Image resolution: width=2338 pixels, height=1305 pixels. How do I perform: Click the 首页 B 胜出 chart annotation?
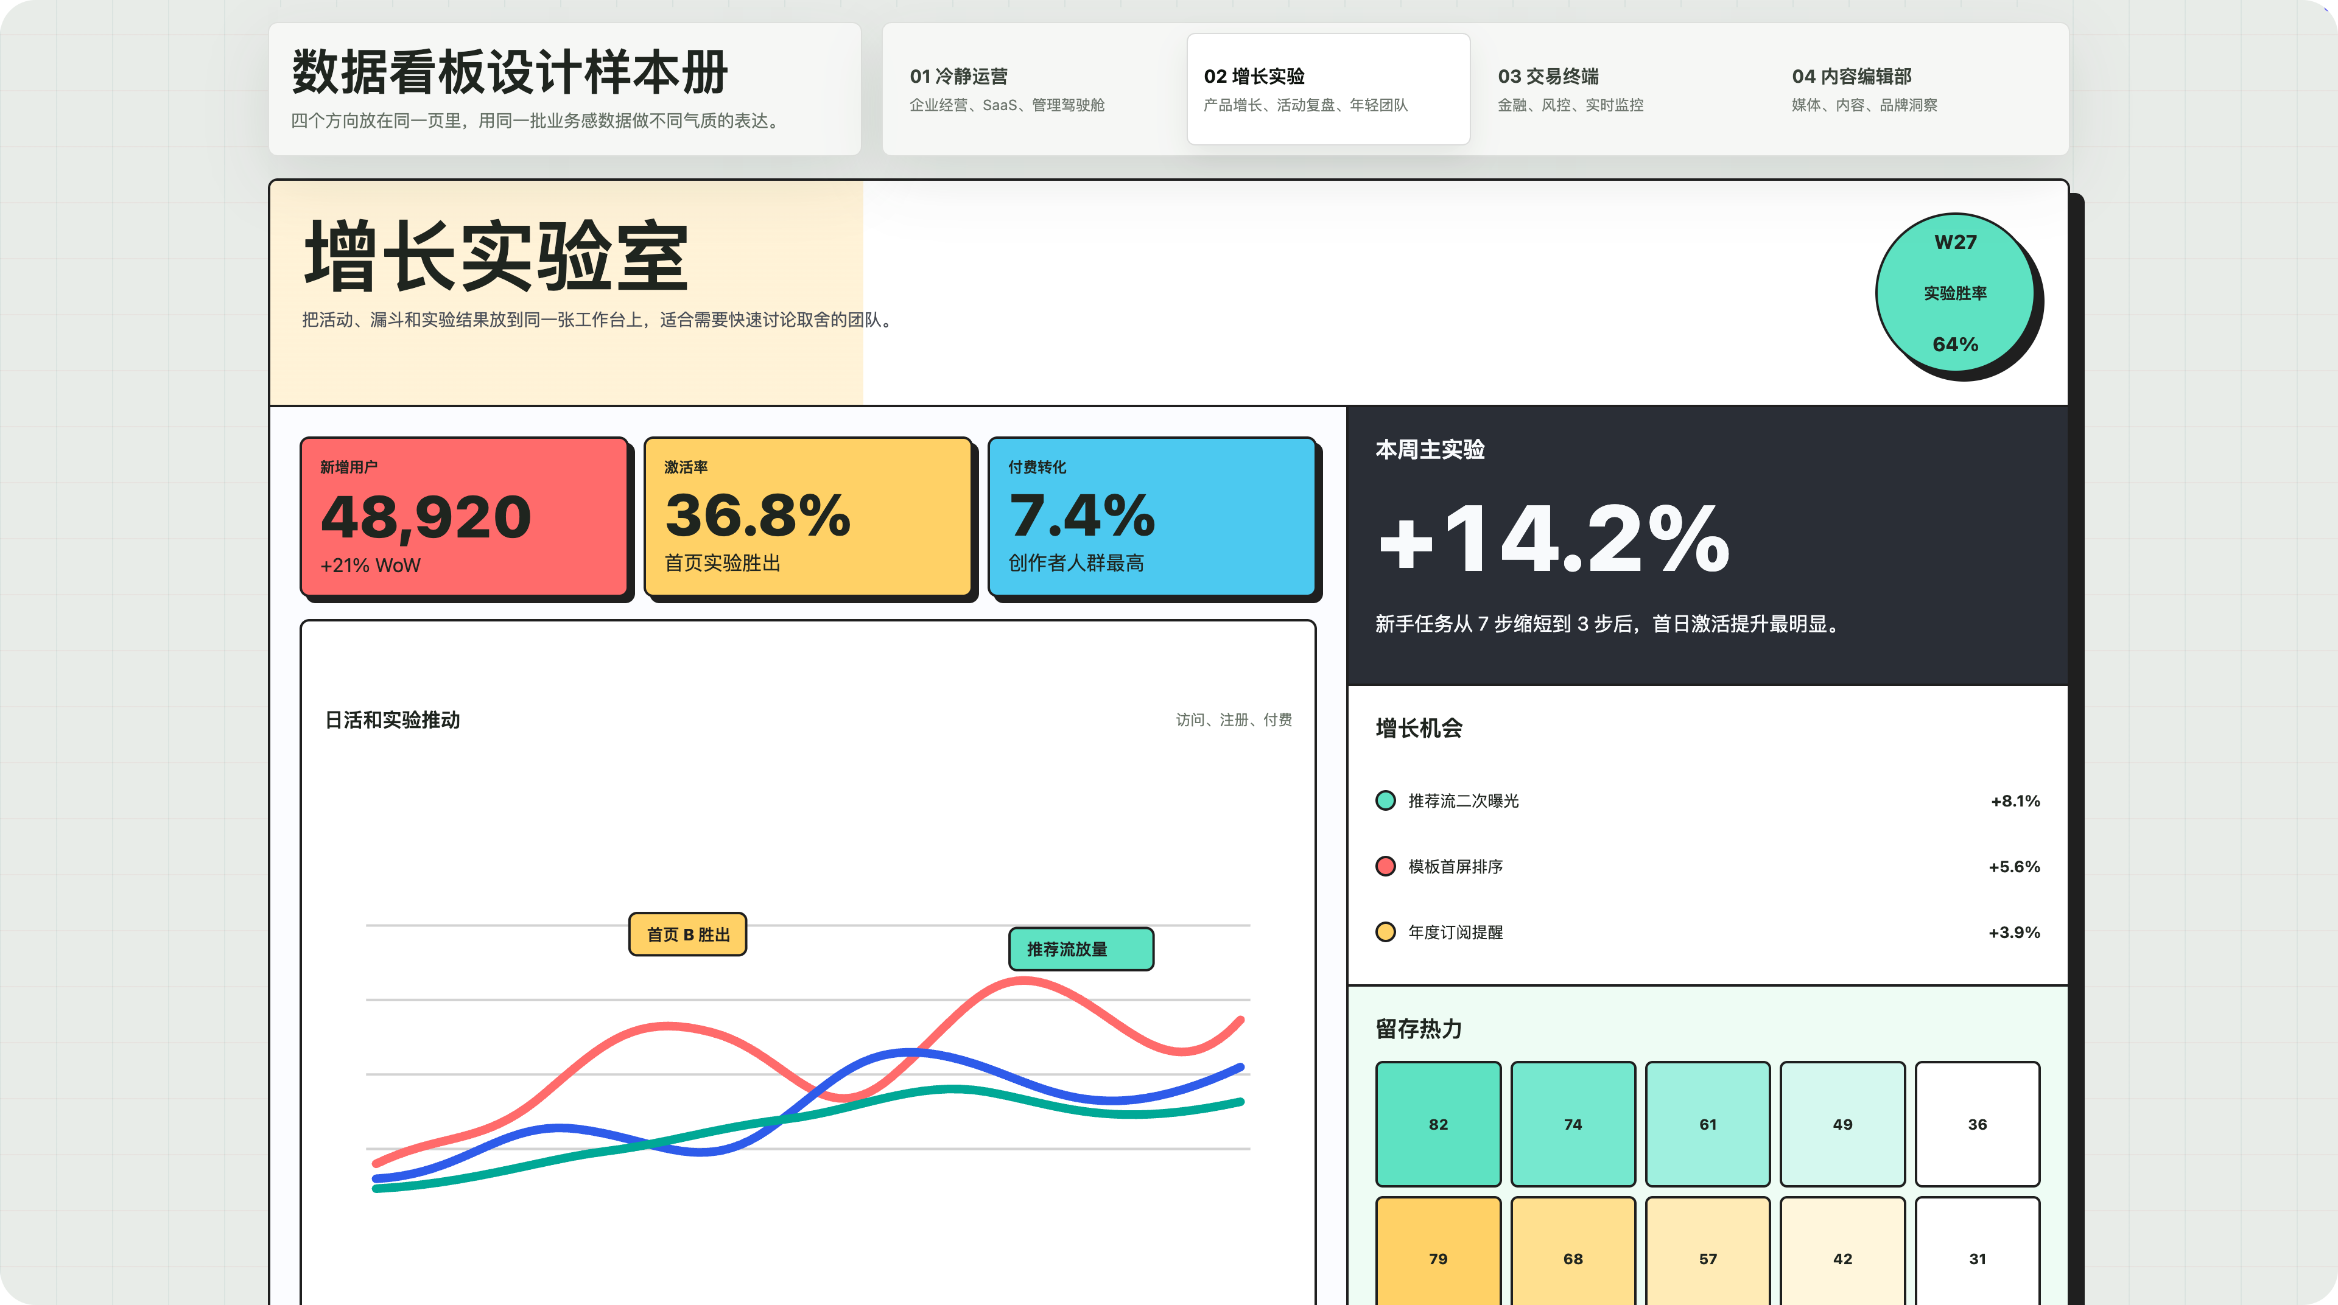click(x=688, y=934)
